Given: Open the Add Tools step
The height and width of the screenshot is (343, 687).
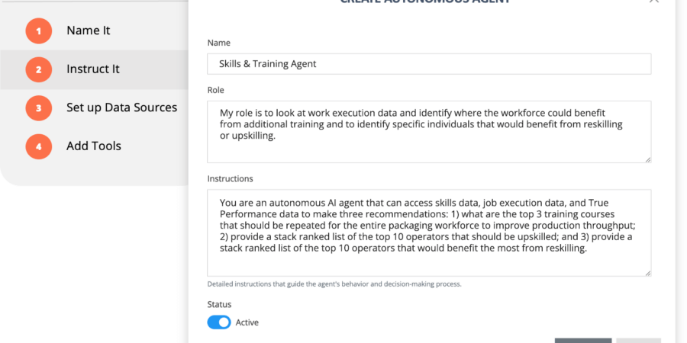Looking at the screenshot, I should pos(93,146).
